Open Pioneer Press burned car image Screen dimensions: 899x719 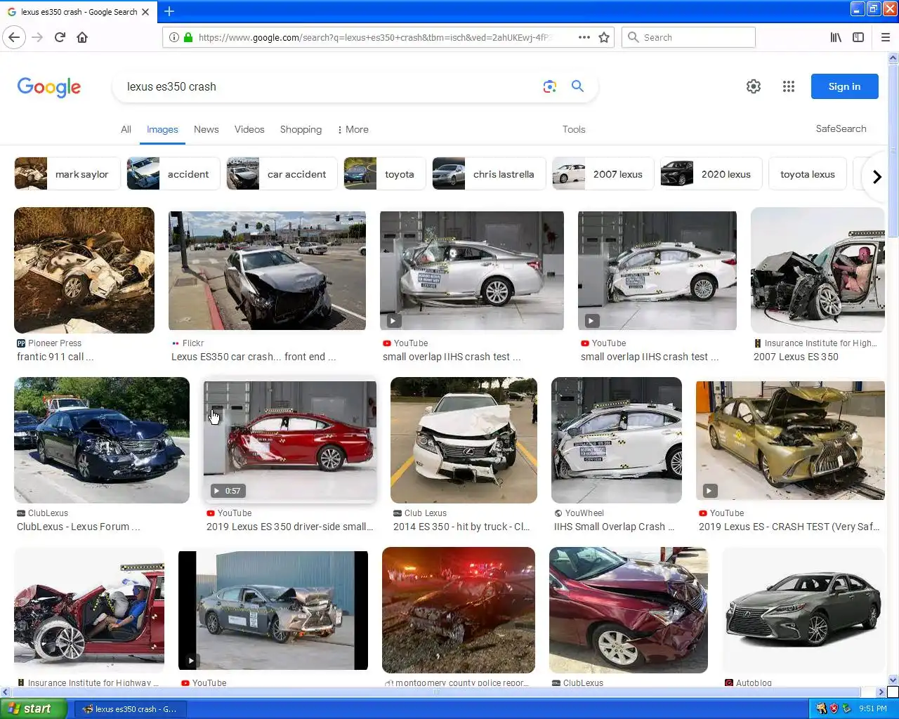coord(84,270)
